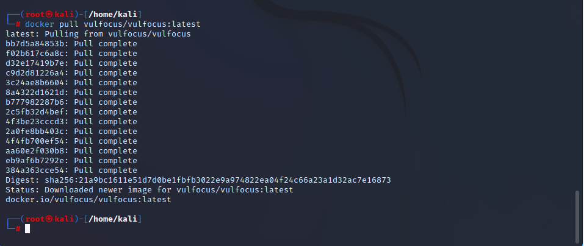Click the "/home/kali" path in the first prompt
The height and width of the screenshot is (246, 584).
pyautogui.click(x=115, y=14)
